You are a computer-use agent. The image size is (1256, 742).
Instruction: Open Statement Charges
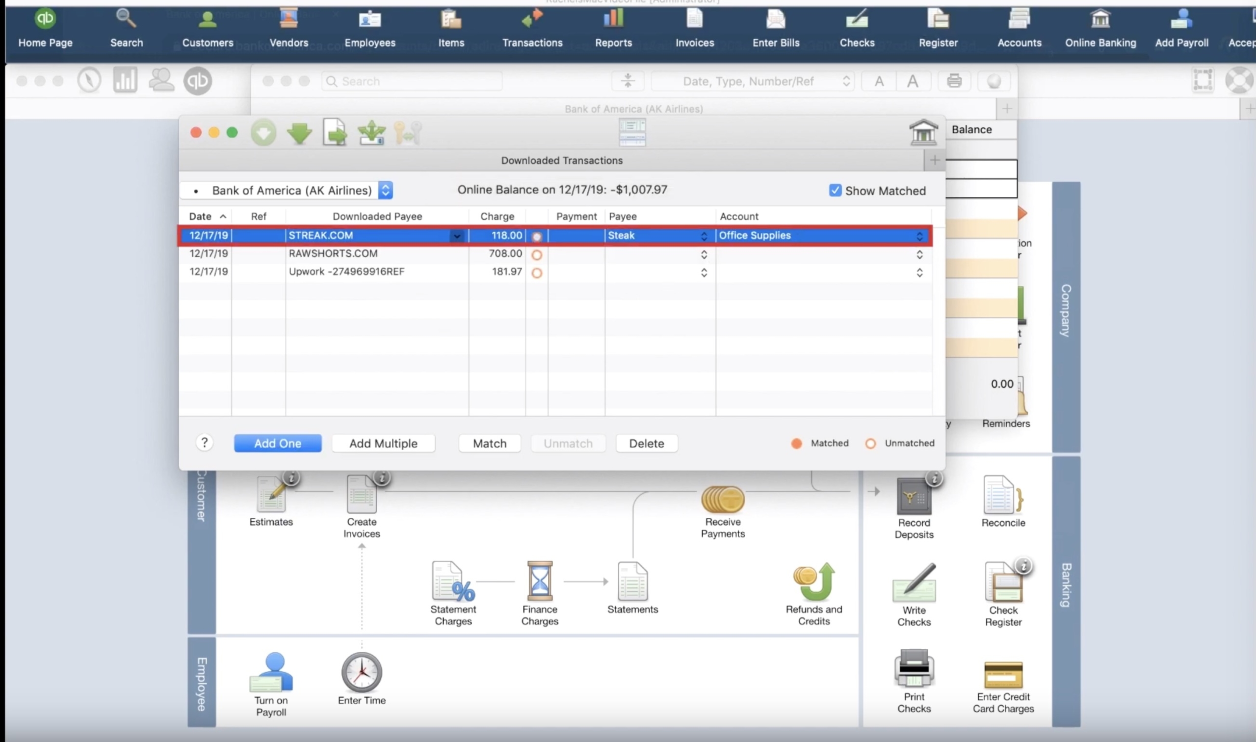coord(453,593)
